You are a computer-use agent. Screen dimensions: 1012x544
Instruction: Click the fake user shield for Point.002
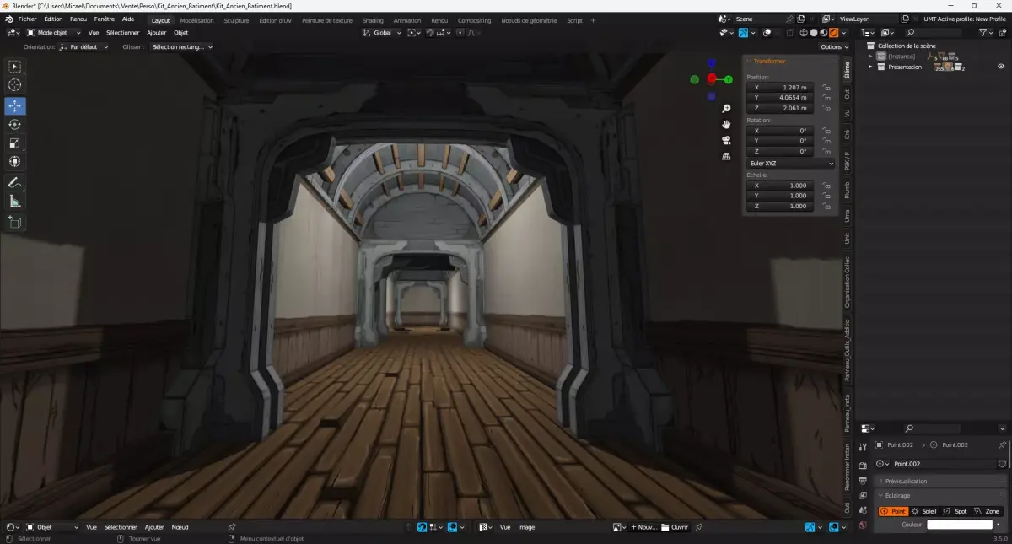pyautogui.click(x=1002, y=464)
